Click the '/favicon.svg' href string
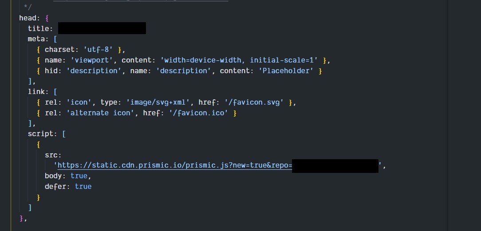This screenshot has width=481, height=231. pos(254,102)
